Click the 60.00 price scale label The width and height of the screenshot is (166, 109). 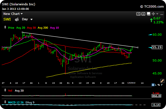click(x=157, y=35)
